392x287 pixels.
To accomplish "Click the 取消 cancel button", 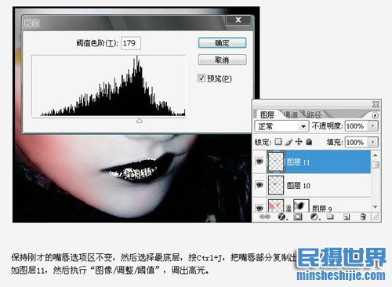I will tap(222, 60).
